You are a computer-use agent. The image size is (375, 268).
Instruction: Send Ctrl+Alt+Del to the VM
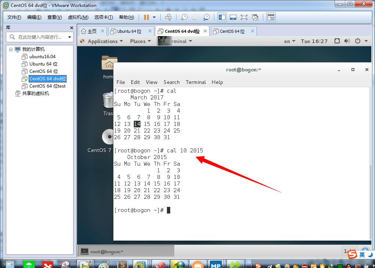pyautogui.click(x=168, y=17)
